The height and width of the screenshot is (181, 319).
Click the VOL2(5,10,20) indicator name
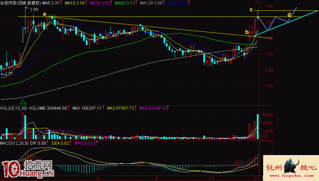[14, 108]
